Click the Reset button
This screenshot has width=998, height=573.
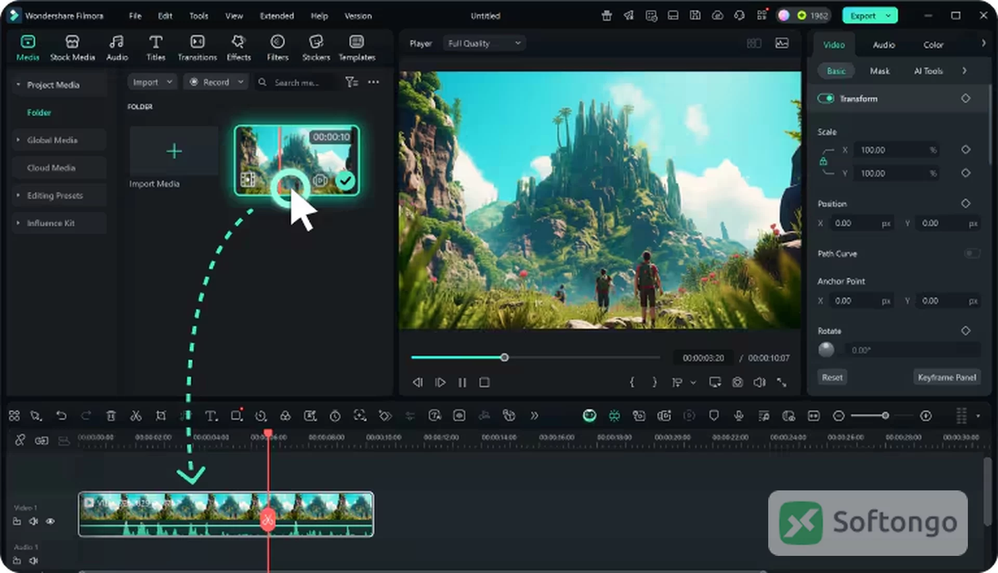coord(832,377)
